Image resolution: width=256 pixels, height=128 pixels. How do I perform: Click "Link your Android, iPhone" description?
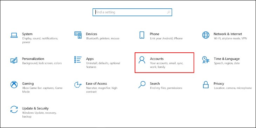pyautogui.click(x=166, y=38)
